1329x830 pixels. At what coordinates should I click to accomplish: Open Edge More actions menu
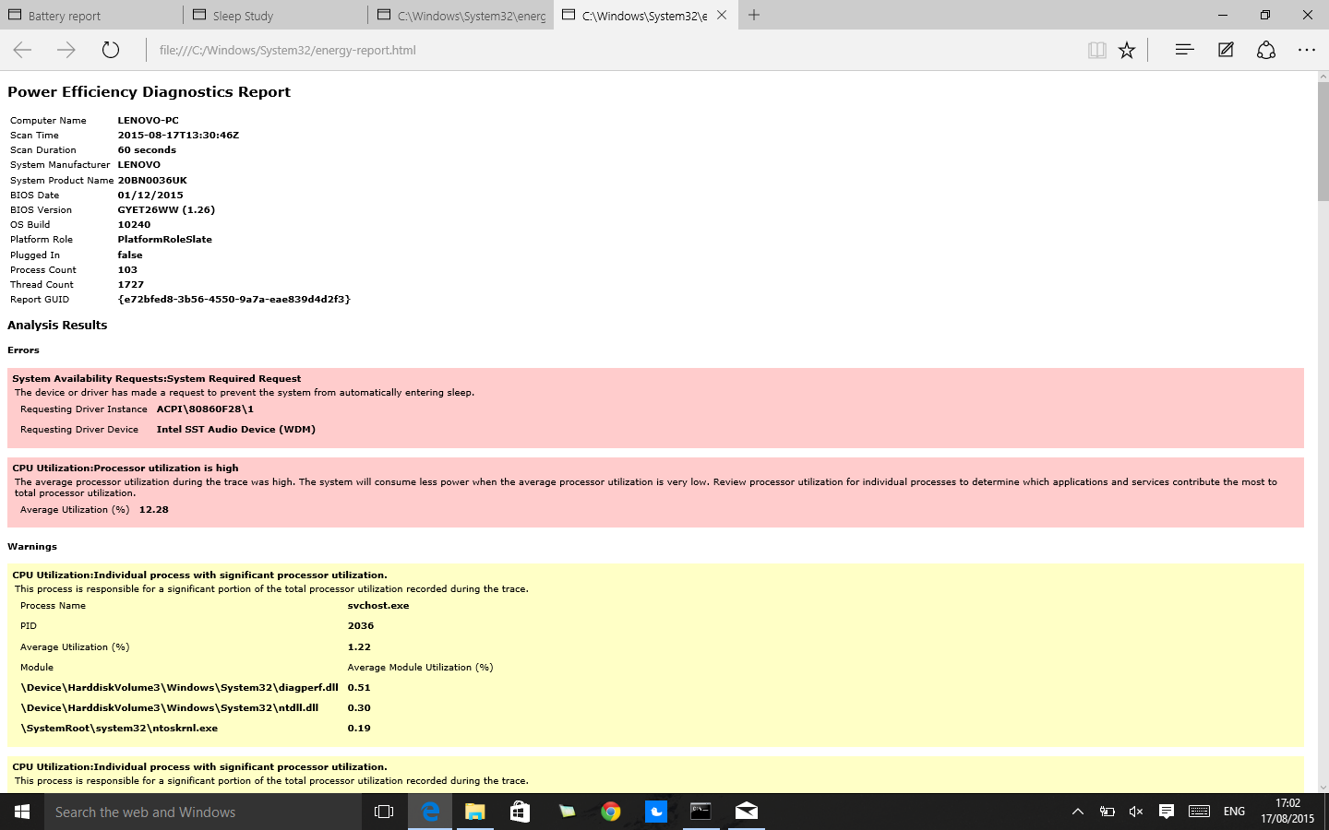tap(1307, 50)
